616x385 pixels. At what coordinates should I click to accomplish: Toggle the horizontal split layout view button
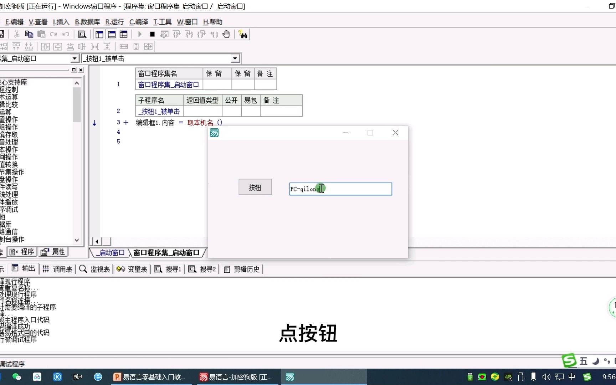click(112, 34)
